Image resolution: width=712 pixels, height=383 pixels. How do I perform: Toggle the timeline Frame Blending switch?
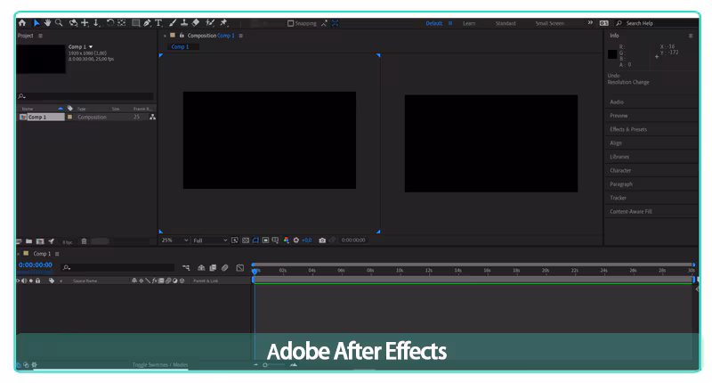tap(213, 268)
